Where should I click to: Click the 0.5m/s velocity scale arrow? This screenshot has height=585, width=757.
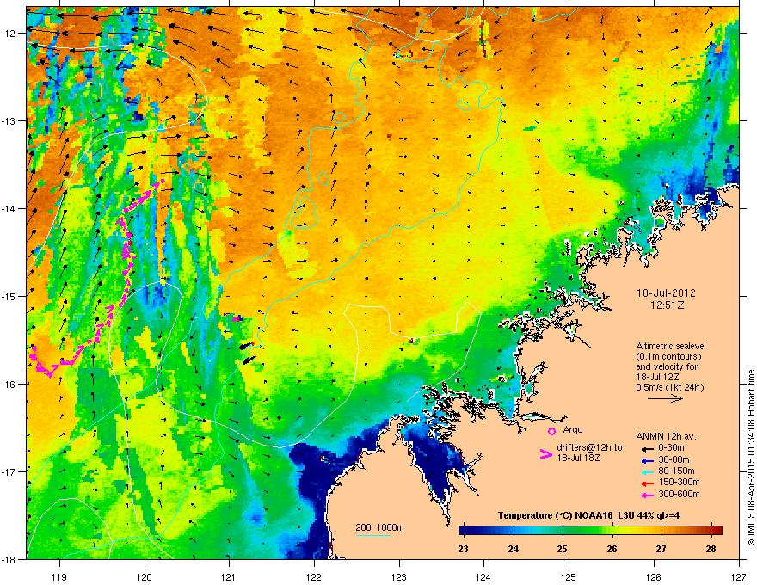pos(665,398)
